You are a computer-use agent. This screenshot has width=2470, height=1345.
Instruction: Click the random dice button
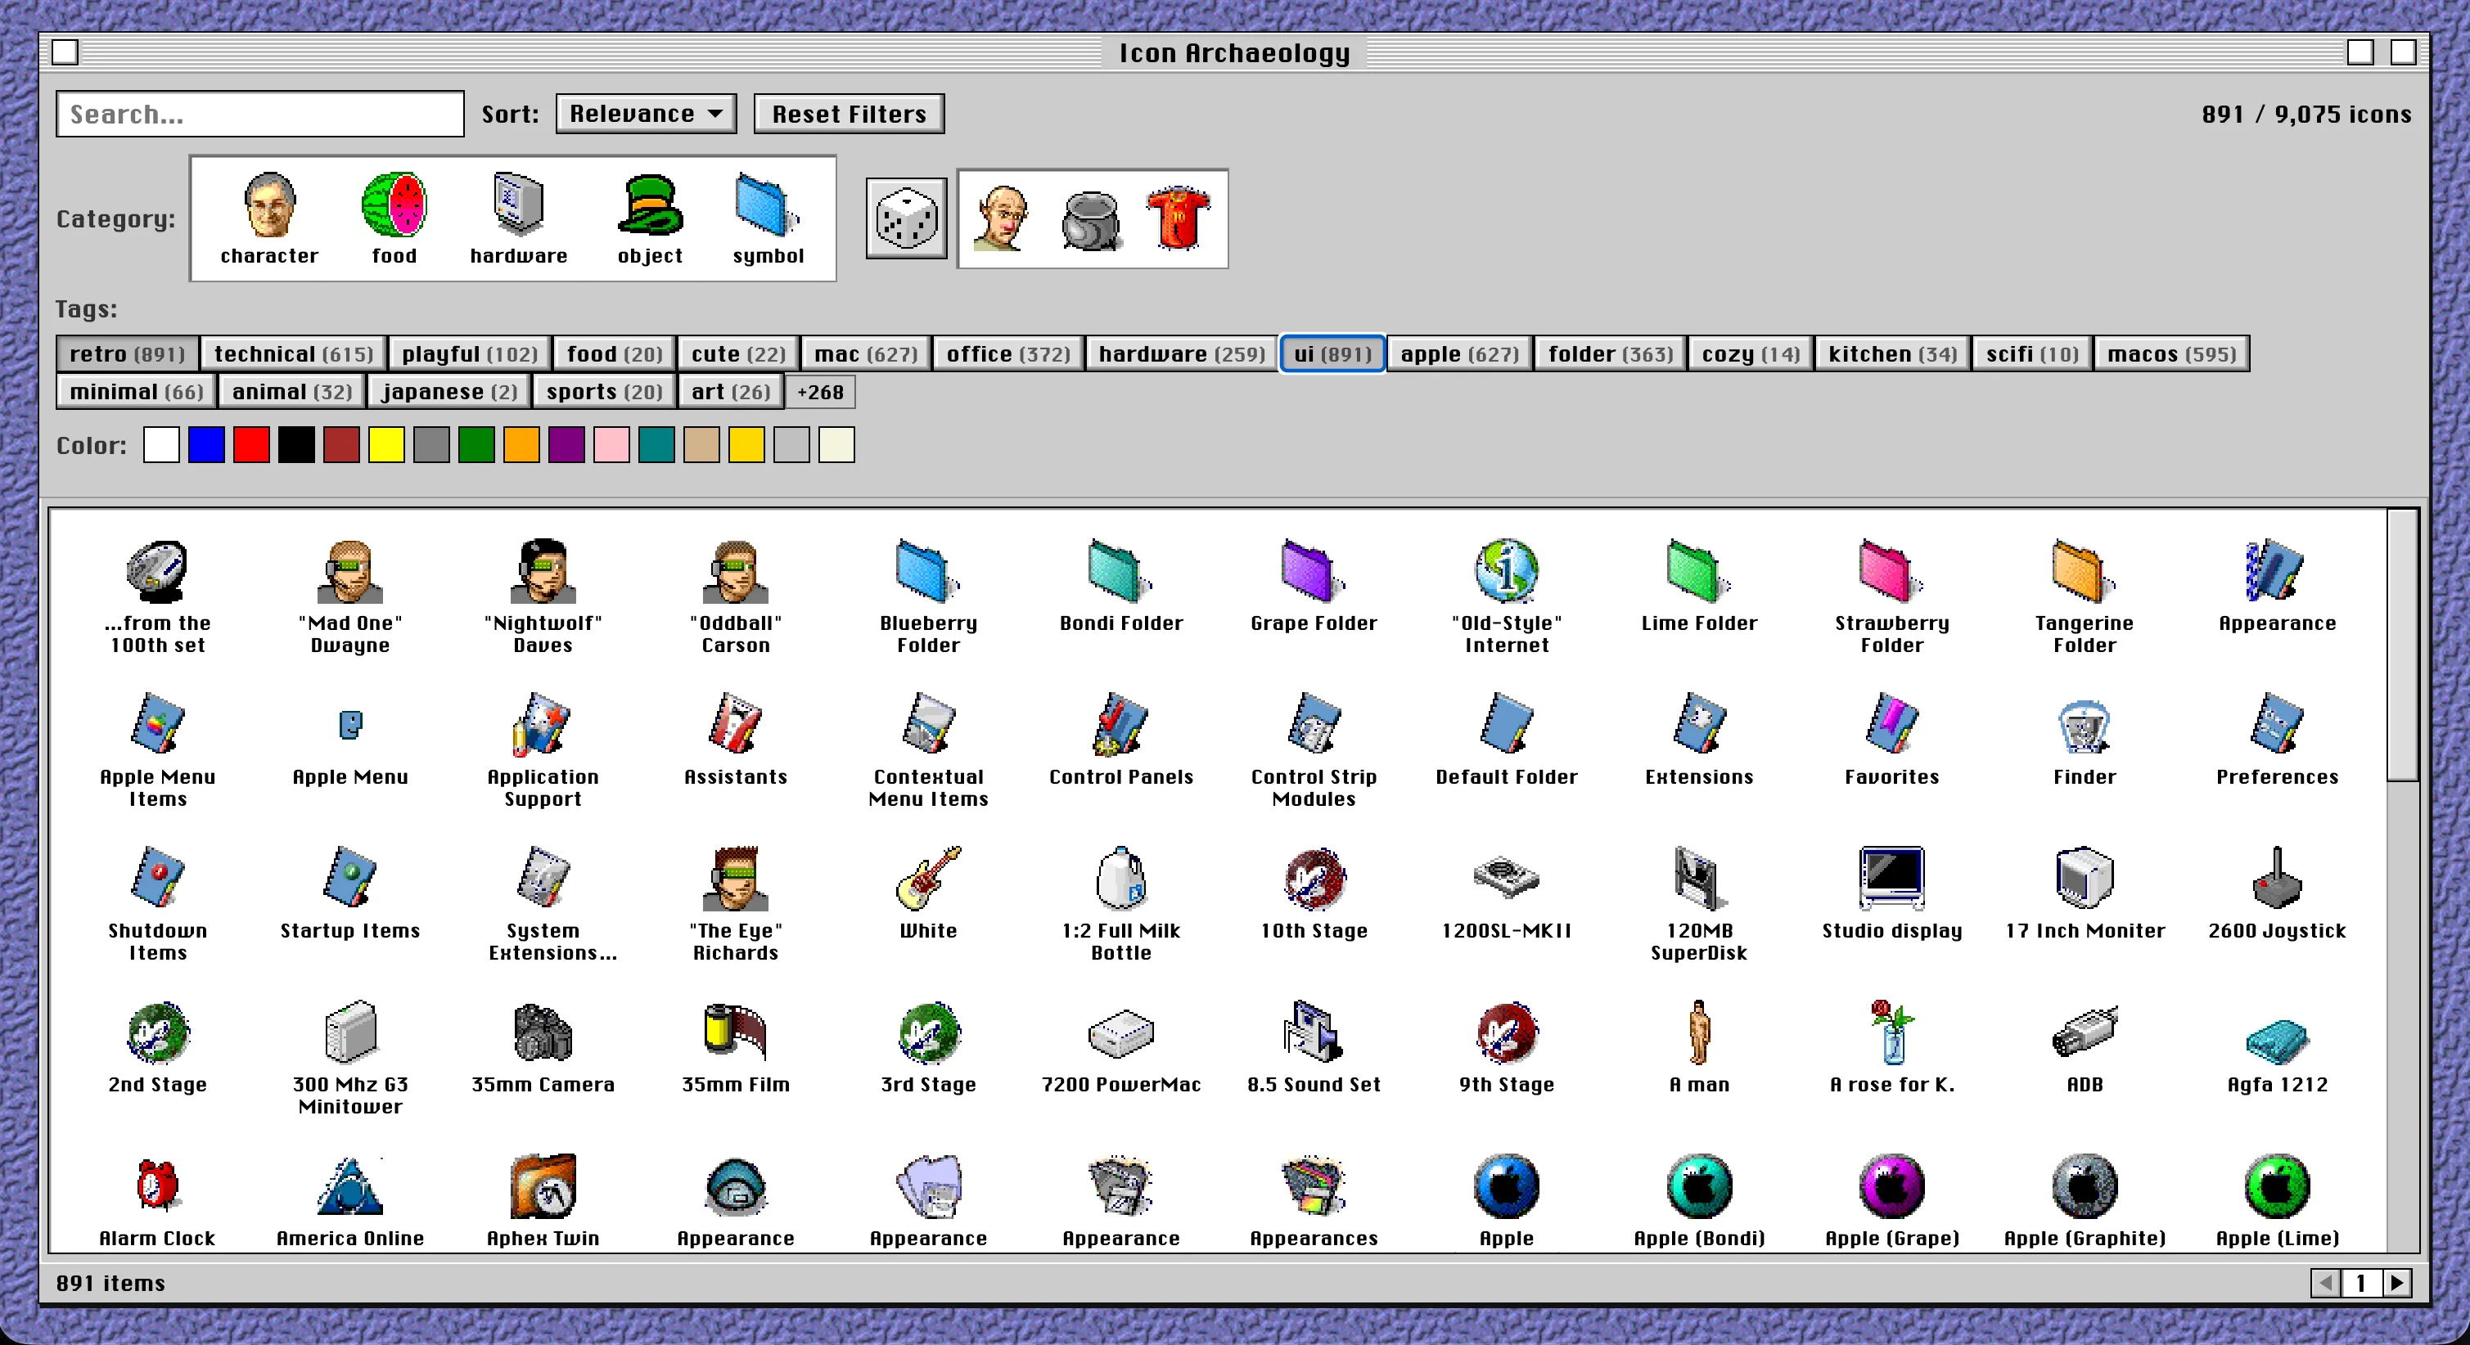coord(906,218)
